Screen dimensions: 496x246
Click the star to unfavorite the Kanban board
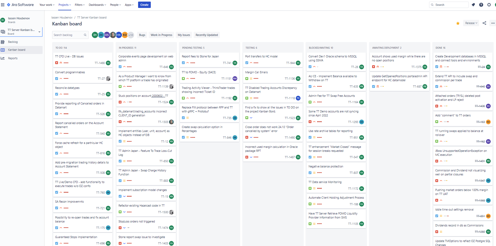458,23
